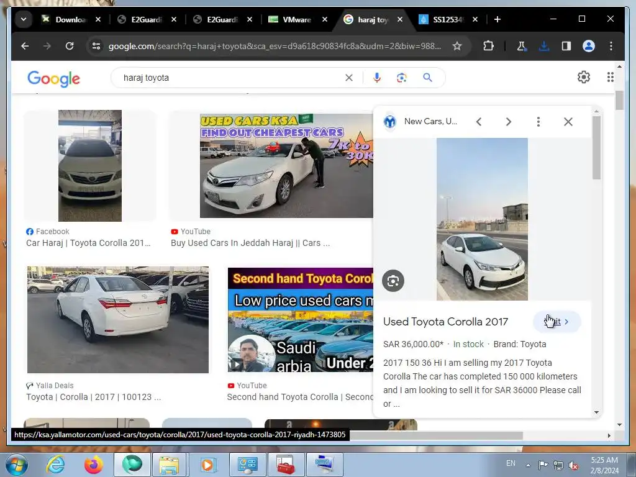Open the Chrome profile avatar

(589, 46)
